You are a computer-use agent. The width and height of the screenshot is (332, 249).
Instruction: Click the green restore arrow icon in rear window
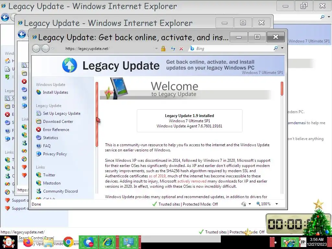[7, 77]
